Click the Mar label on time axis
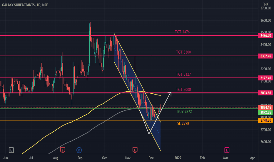 [225, 158]
